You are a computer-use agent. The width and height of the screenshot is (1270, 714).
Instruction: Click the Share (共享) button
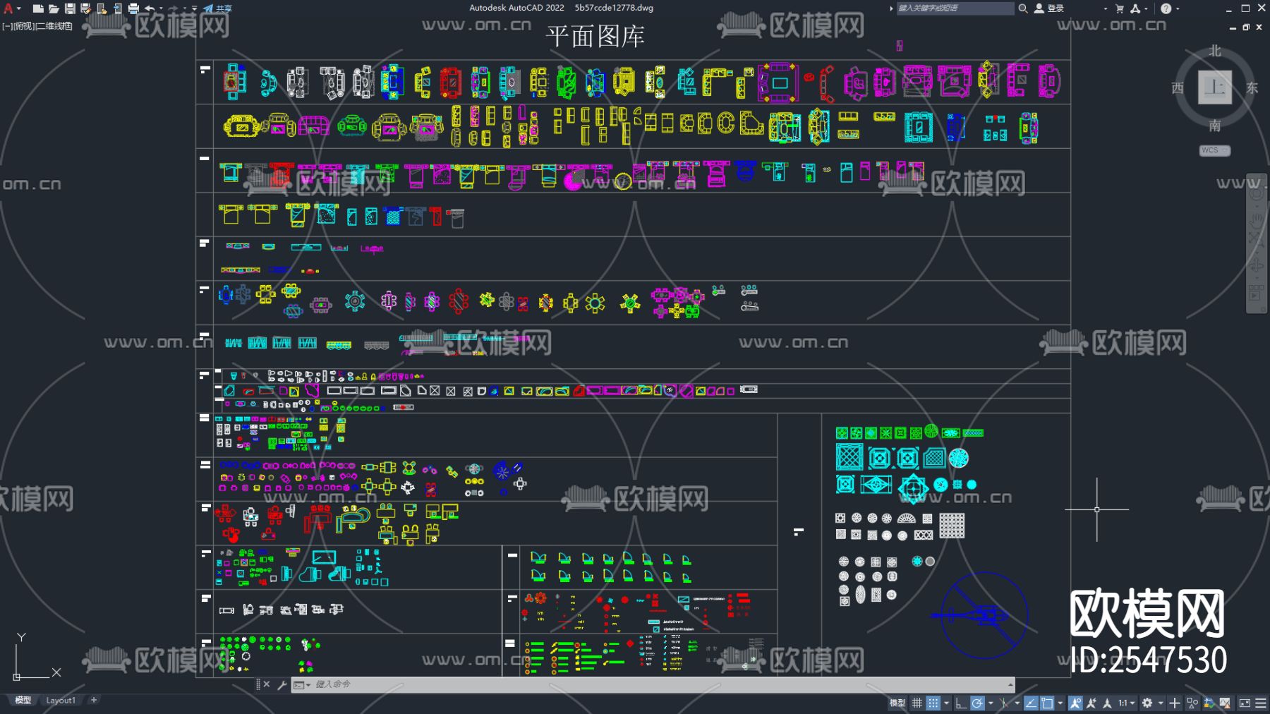click(218, 8)
